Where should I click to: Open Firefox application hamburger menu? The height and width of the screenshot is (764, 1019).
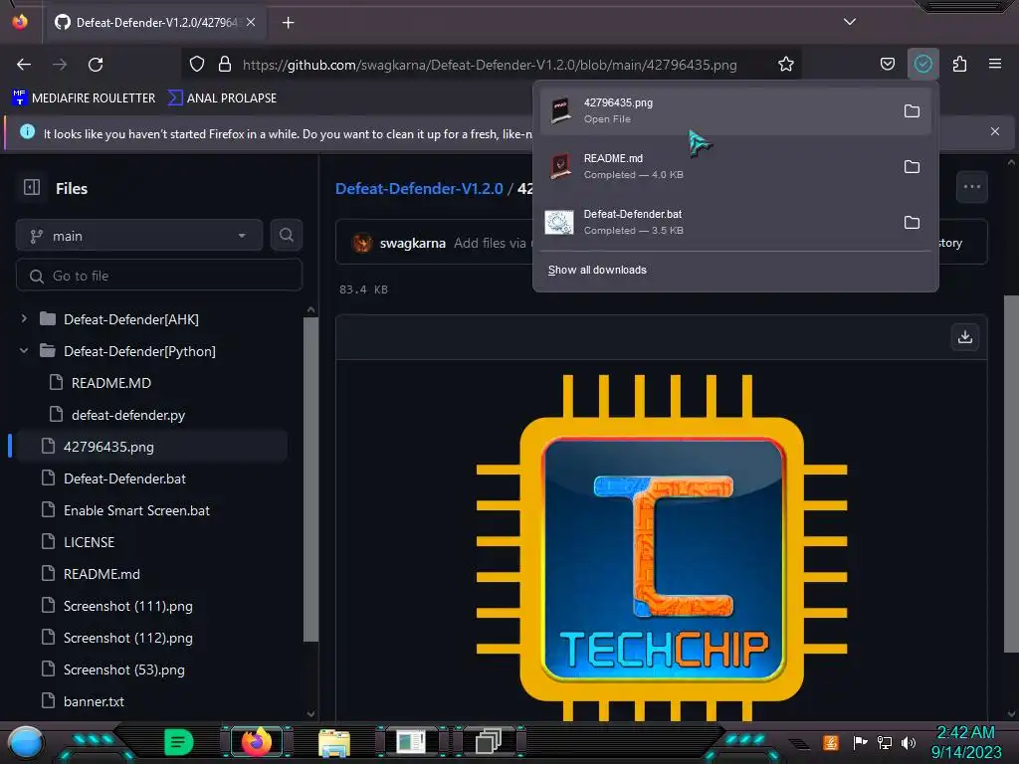pyautogui.click(x=995, y=65)
